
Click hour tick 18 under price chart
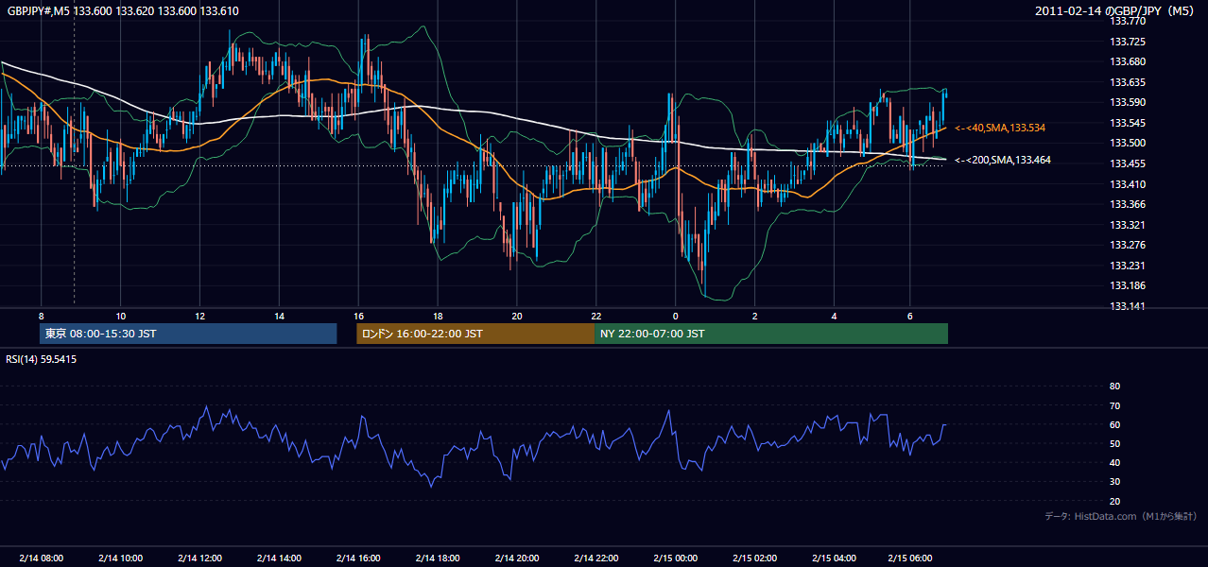437,315
